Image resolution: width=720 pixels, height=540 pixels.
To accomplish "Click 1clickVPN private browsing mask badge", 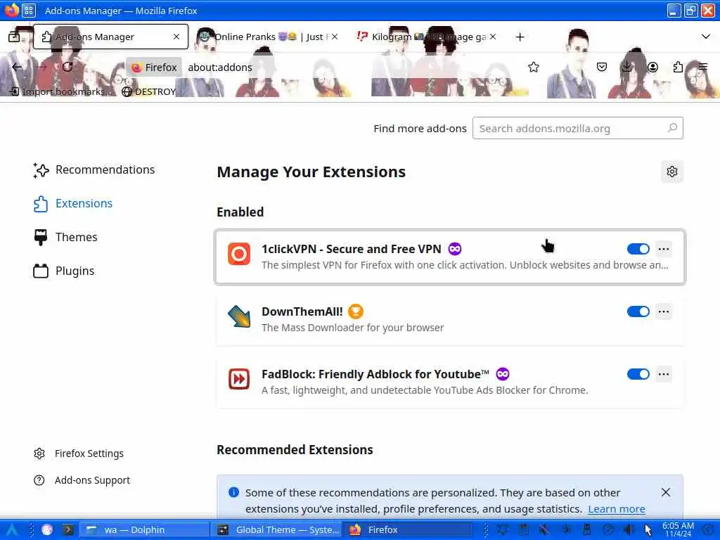I will (x=455, y=249).
